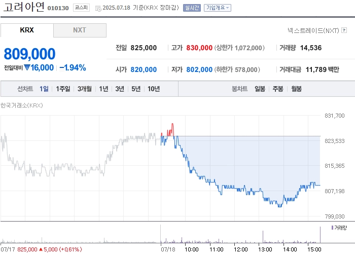Click the 831,700 price axis label
The image size is (355, 256).
tap(334, 116)
